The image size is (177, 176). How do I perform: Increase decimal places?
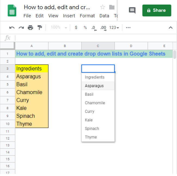(x=103, y=28)
